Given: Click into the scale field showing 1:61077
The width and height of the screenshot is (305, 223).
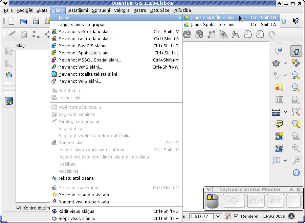Looking at the screenshot, I should point(201,216).
